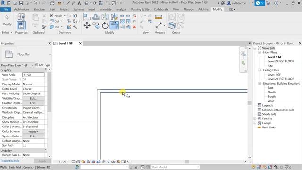Toggle Visual Style icon in view control bar
This screenshot has width=302, height=170.
click(78, 161)
